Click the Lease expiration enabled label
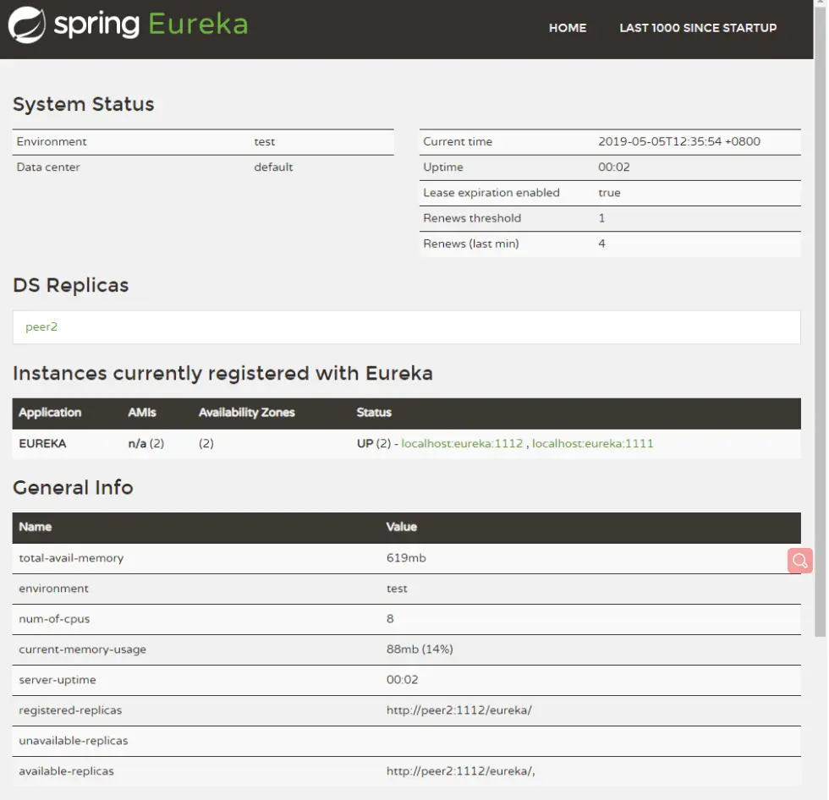829x800 pixels. (x=491, y=192)
